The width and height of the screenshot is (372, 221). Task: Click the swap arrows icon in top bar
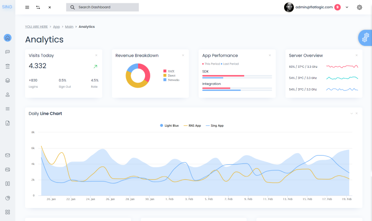tap(38, 7)
